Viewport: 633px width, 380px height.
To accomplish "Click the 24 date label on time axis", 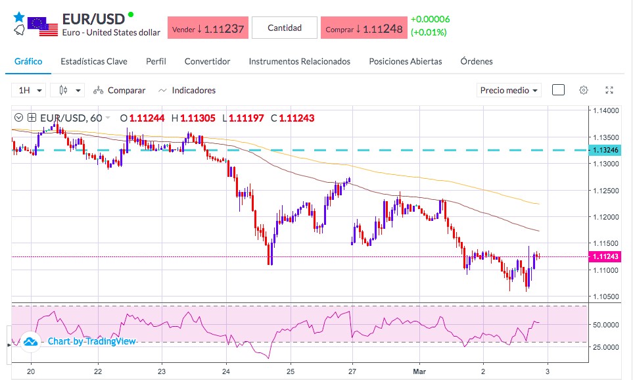I will pyautogui.click(x=226, y=371).
